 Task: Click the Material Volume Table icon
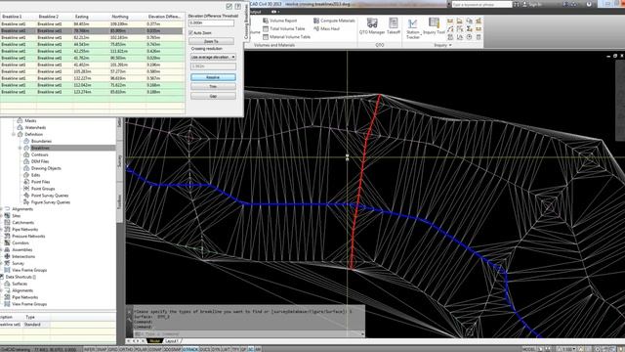tap(266, 37)
